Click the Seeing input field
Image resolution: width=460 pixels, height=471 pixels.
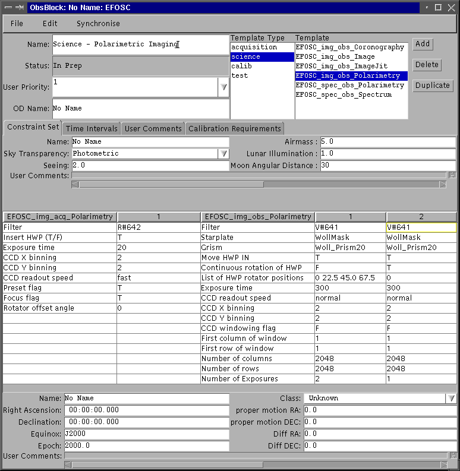coord(150,166)
